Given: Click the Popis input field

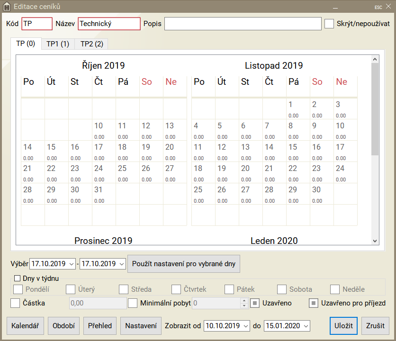Looking at the screenshot, I should [243, 24].
